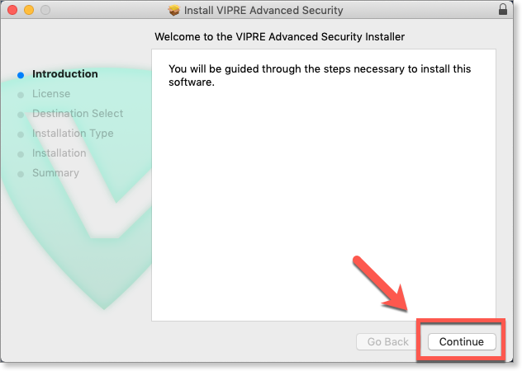Image resolution: width=522 pixels, height=371 pixels.
Task: Click the gray bullet beside License
Action: [21, 94]
